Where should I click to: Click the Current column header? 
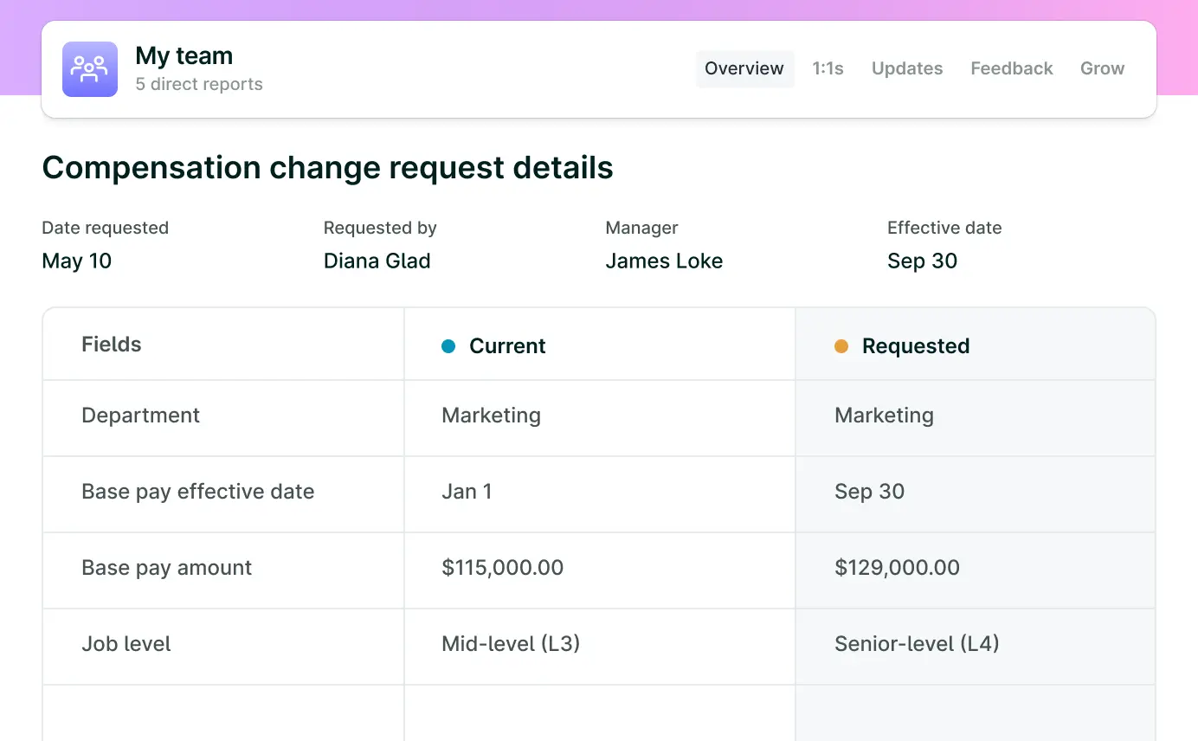point(507,346)
